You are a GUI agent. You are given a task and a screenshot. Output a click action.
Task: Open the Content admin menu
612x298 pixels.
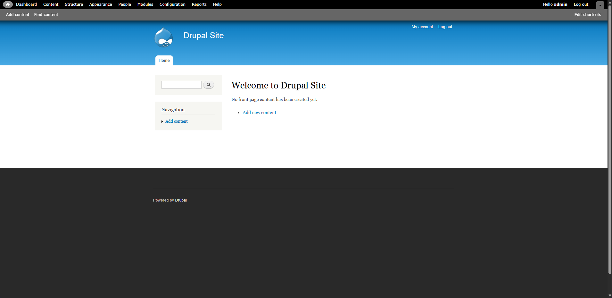[x=51, y=4]
